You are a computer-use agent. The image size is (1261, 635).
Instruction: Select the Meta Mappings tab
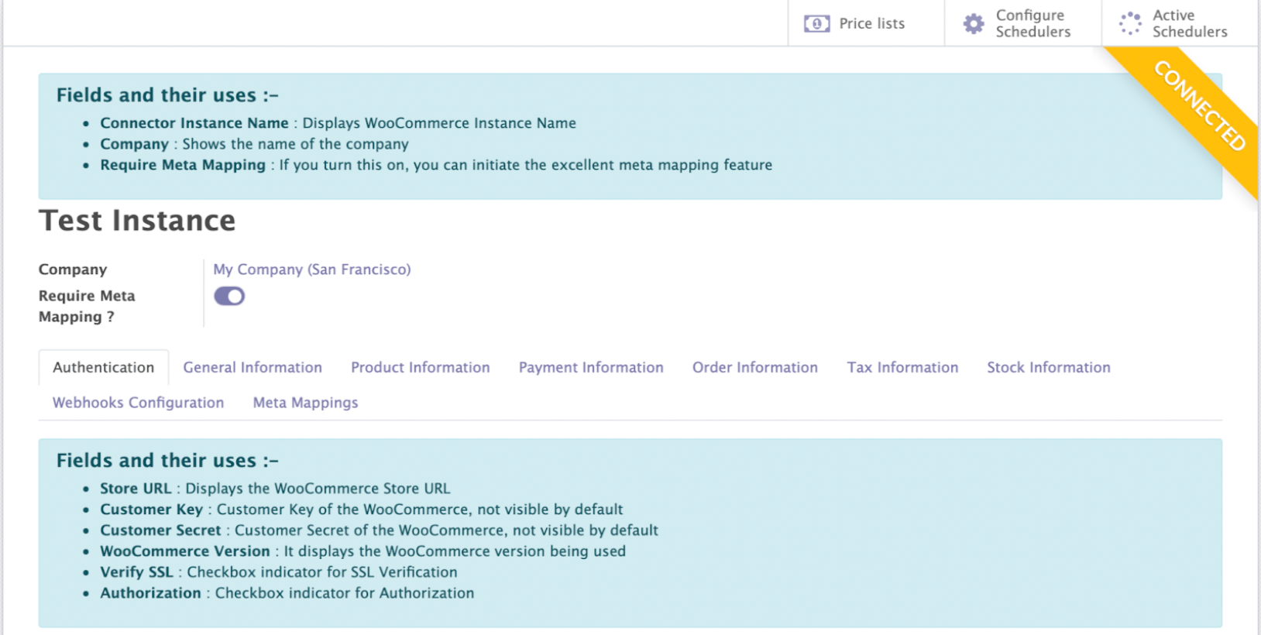coord(305,403)
